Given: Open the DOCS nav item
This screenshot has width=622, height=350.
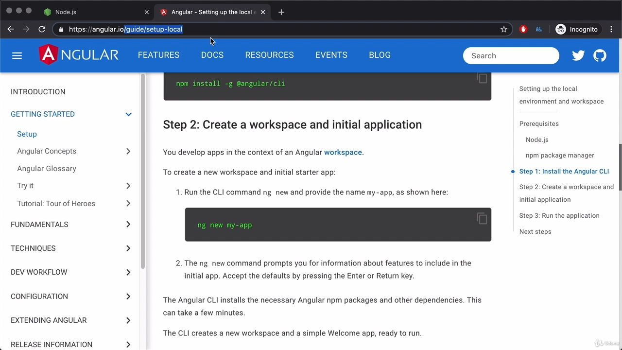Looking at the screenshot, I should 212,55.
